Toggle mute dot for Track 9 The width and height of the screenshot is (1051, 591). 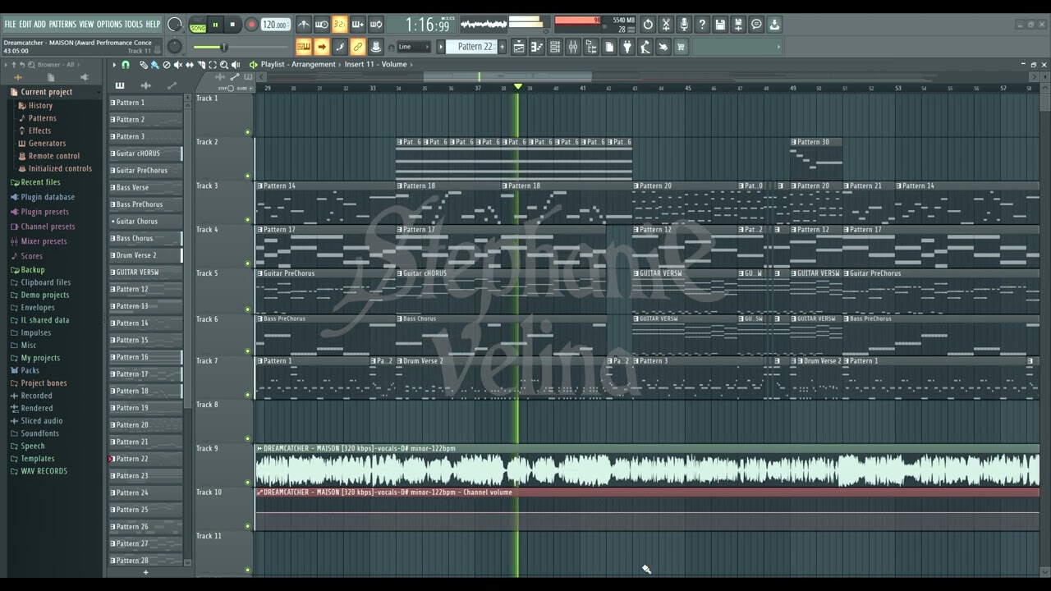pos(247,483)
